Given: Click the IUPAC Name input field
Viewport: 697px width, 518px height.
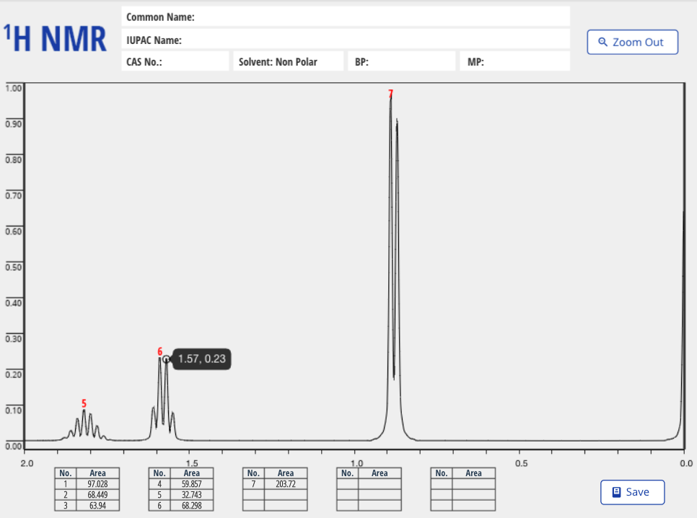Looking at the screenshot, I should (x=346, y=40).
